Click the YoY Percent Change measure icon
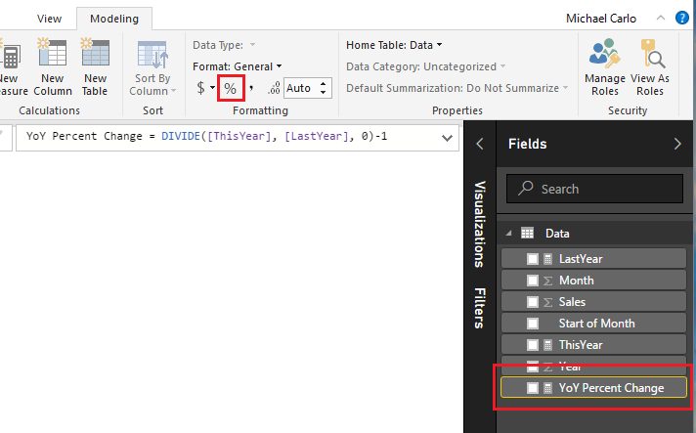This screenshot has height=433, width=696. pos(548,388)
